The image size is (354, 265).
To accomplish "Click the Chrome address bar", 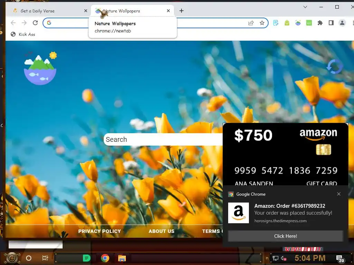I will point(155,23).
